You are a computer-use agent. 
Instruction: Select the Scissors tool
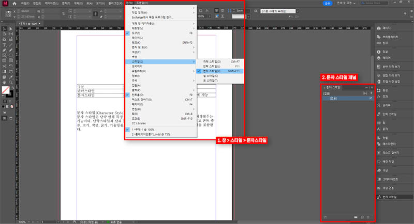point(5,67)
